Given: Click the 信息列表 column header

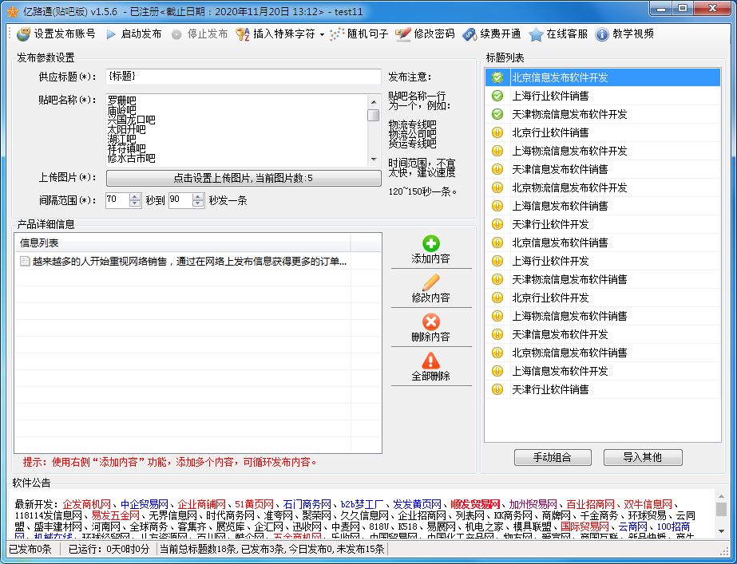Looking at the screenshot, I should pyautogui.click(x=183, y=243).
